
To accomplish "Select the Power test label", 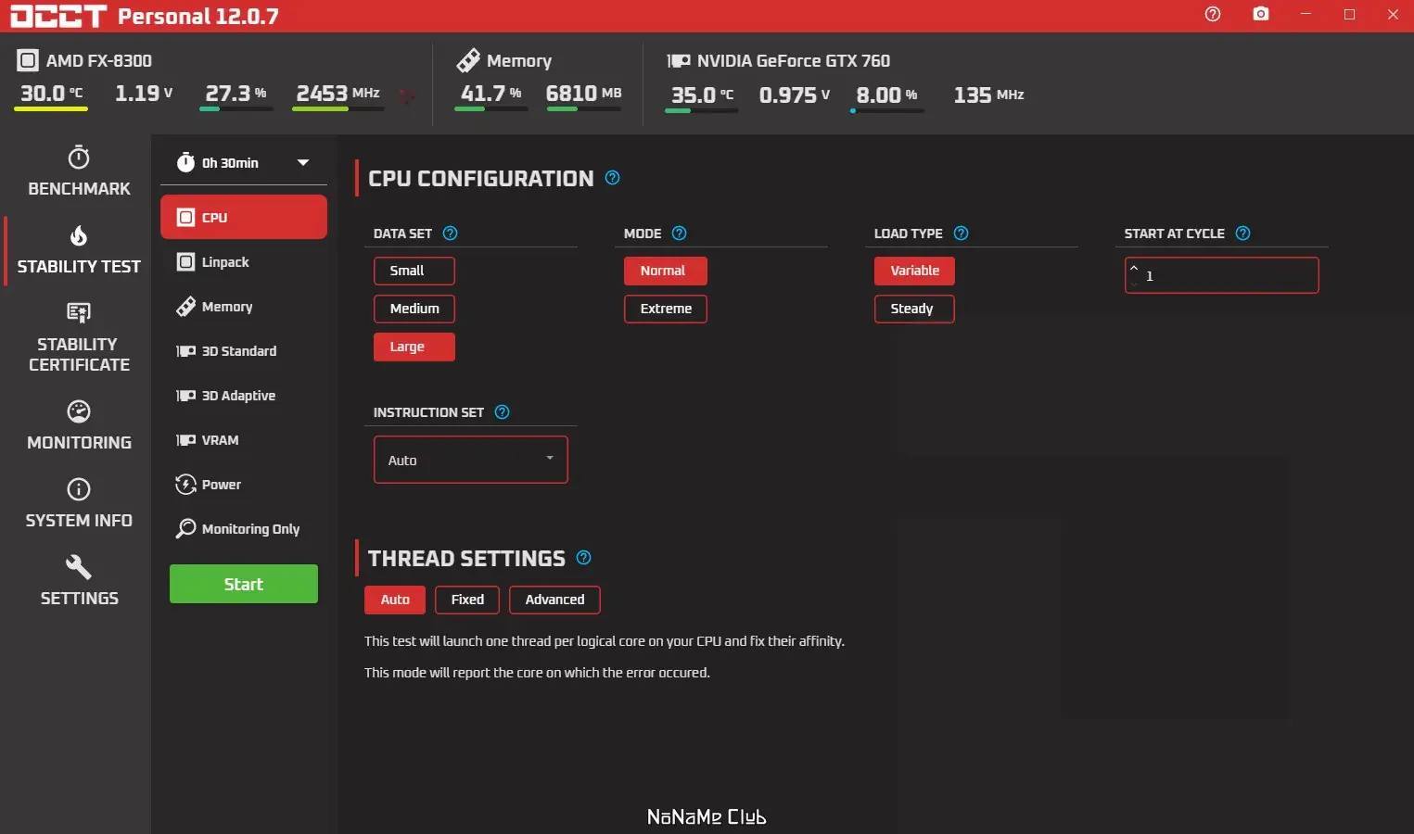I will pyautogui.click(x=222, y=485).
